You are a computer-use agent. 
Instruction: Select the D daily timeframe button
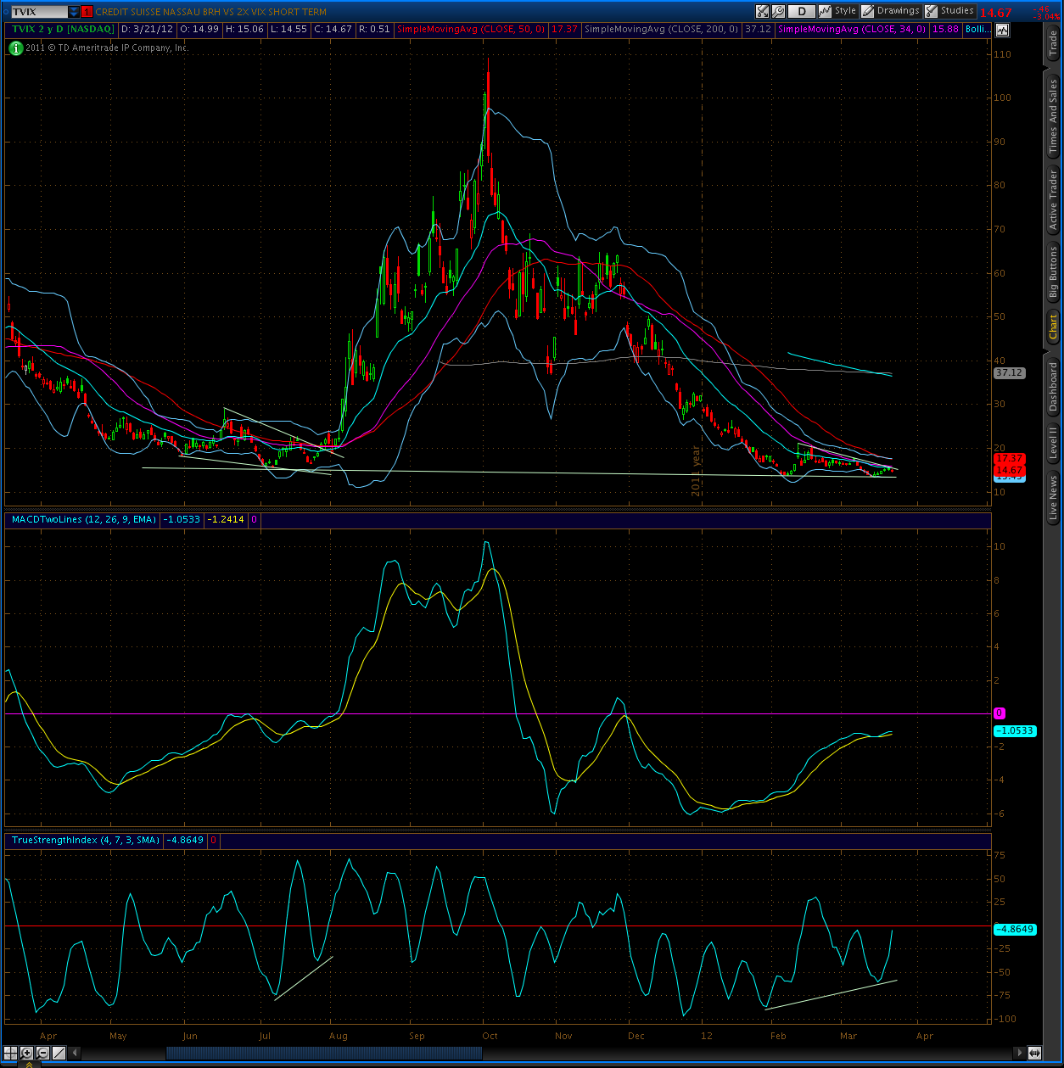pyautogui.click(x=801, y=11)
